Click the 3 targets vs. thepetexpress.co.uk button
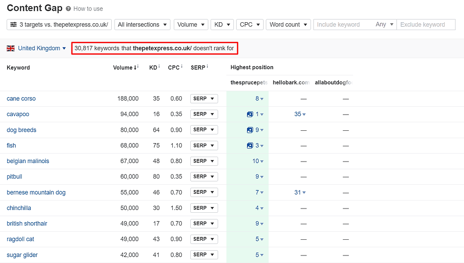Viewport: 464px width, 263px height. click(59, 25)
